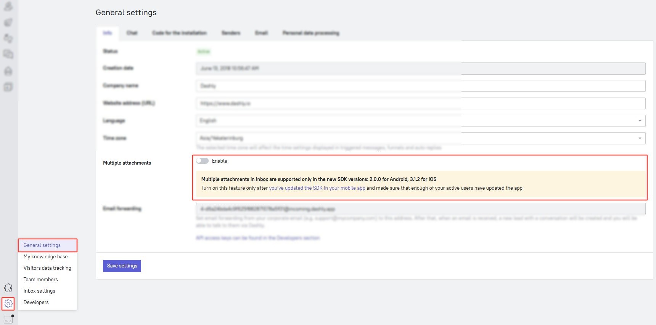Select General settings in the popup menu

[42, 245]
